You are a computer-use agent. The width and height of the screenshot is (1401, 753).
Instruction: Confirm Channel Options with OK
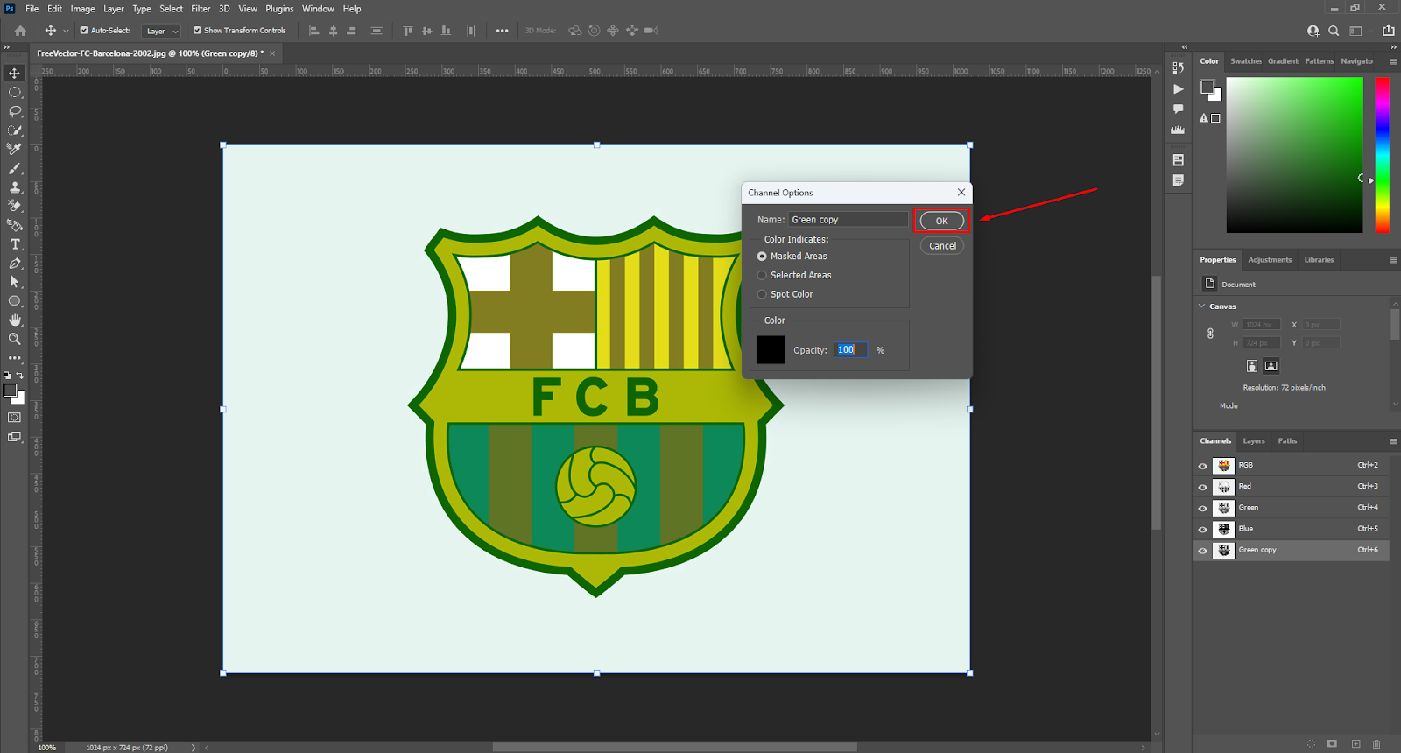point(942,221)
